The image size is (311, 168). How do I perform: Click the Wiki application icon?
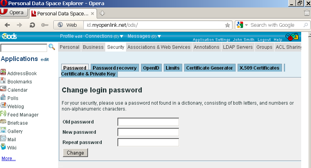[3, 147]
